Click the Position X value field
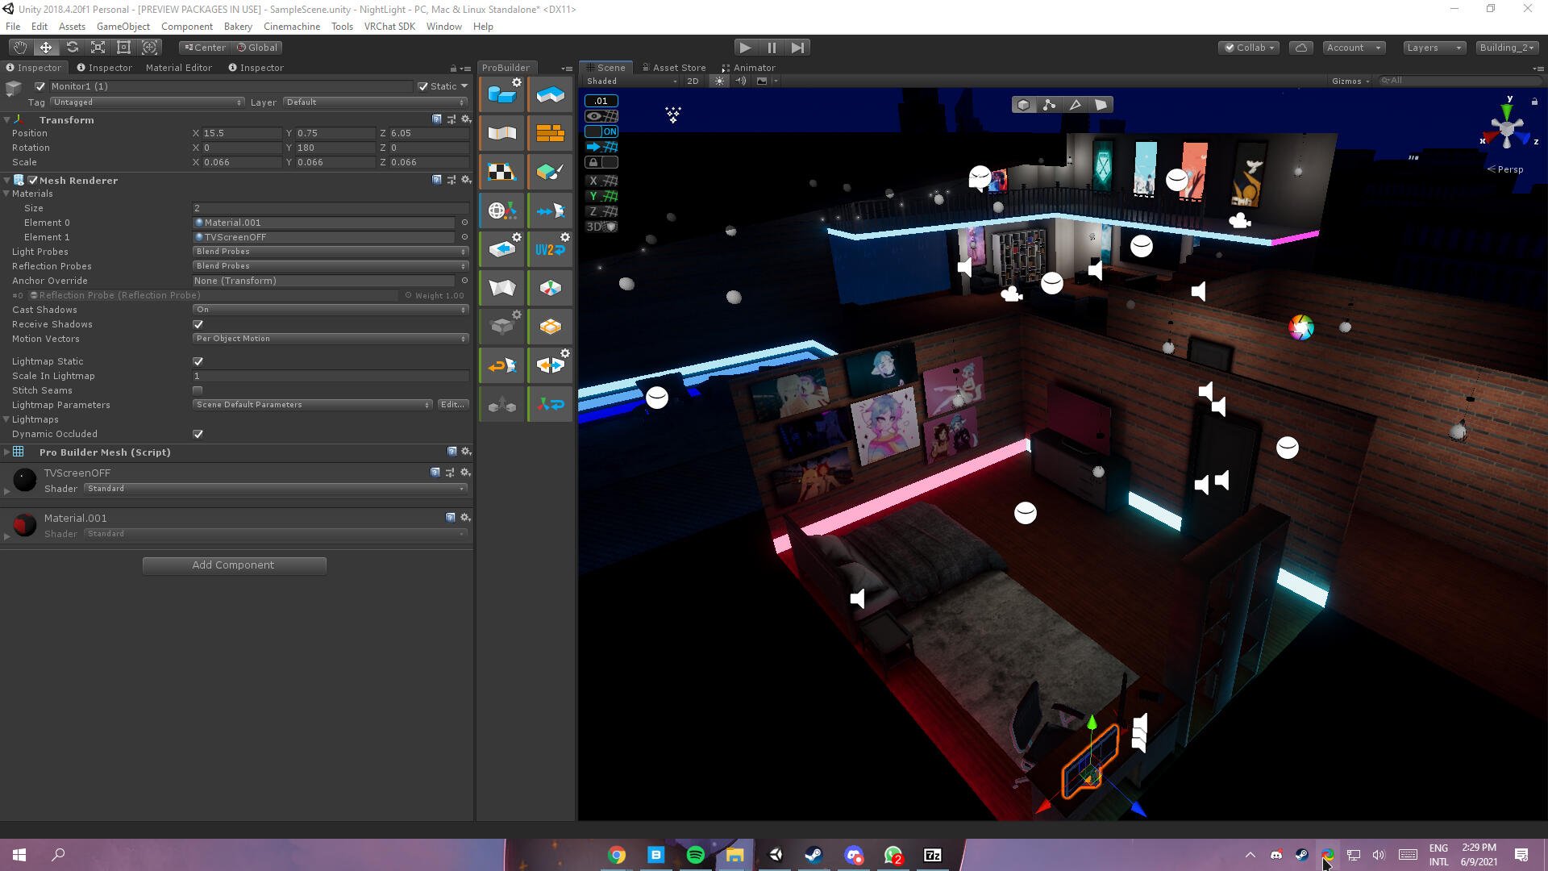This screenshot has width=1548, height=871. click(239, 133)
